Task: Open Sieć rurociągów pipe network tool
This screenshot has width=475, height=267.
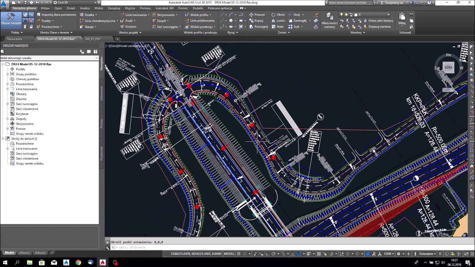Action: pyautogui.click(x=166, y=27)
